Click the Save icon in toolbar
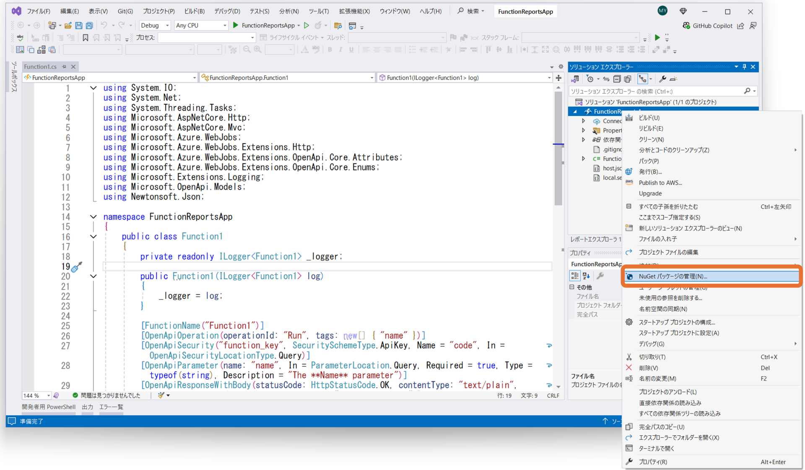The height and width of the screenshot is (470, 805). (x=79, y=26)
